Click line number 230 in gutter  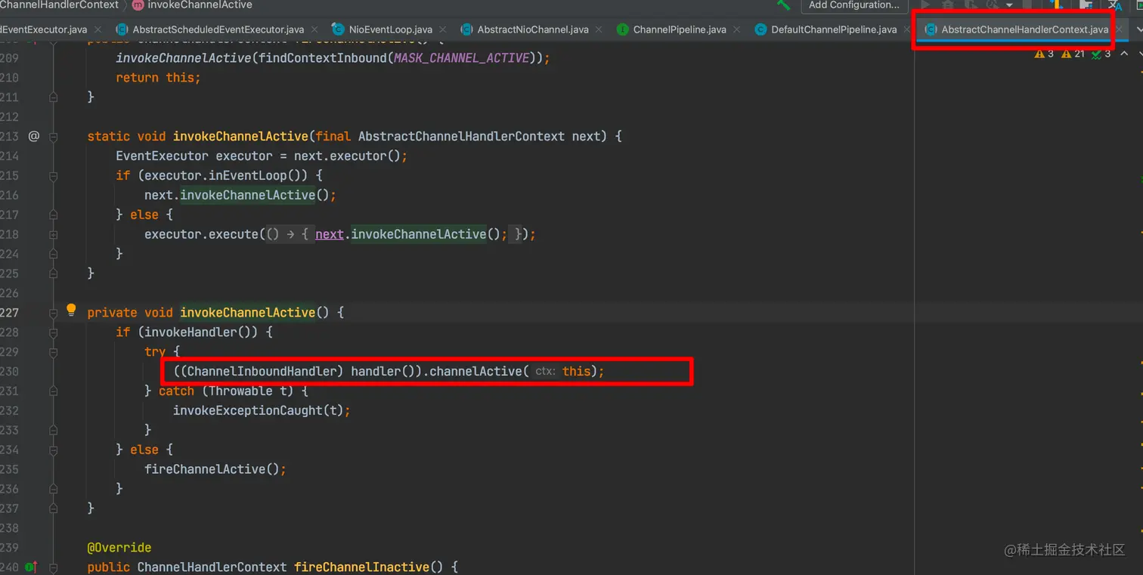(x=9, y=371)
